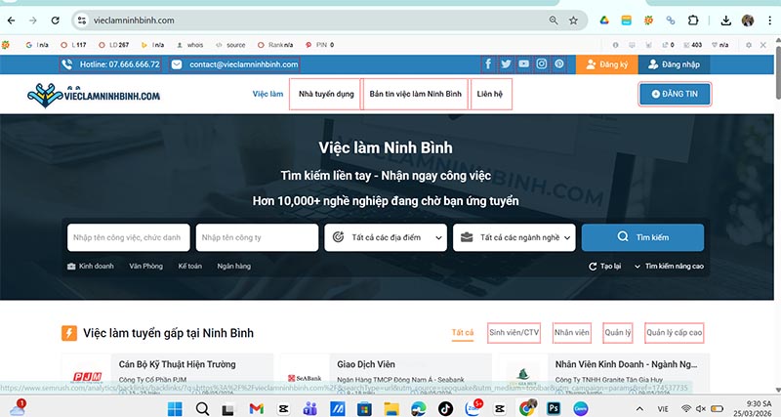This screenshot has width=781, height=417.
Task: Click contact@vieclamninhbinh.com email link
Action: tap(234, 64)
